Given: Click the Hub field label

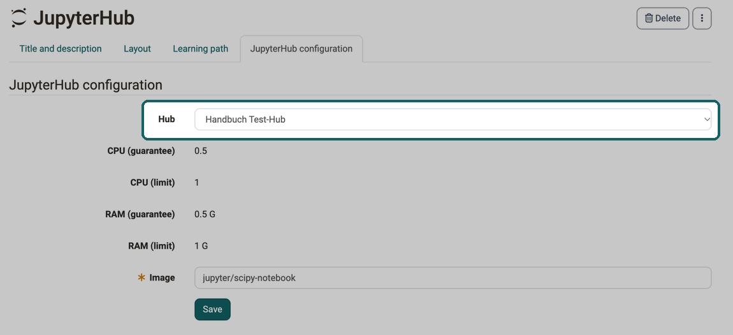Looking at the screenshot, I should (166, 120).
